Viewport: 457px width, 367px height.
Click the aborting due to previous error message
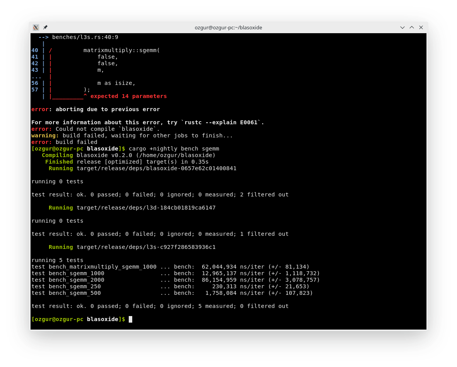(x=95, y=109)
